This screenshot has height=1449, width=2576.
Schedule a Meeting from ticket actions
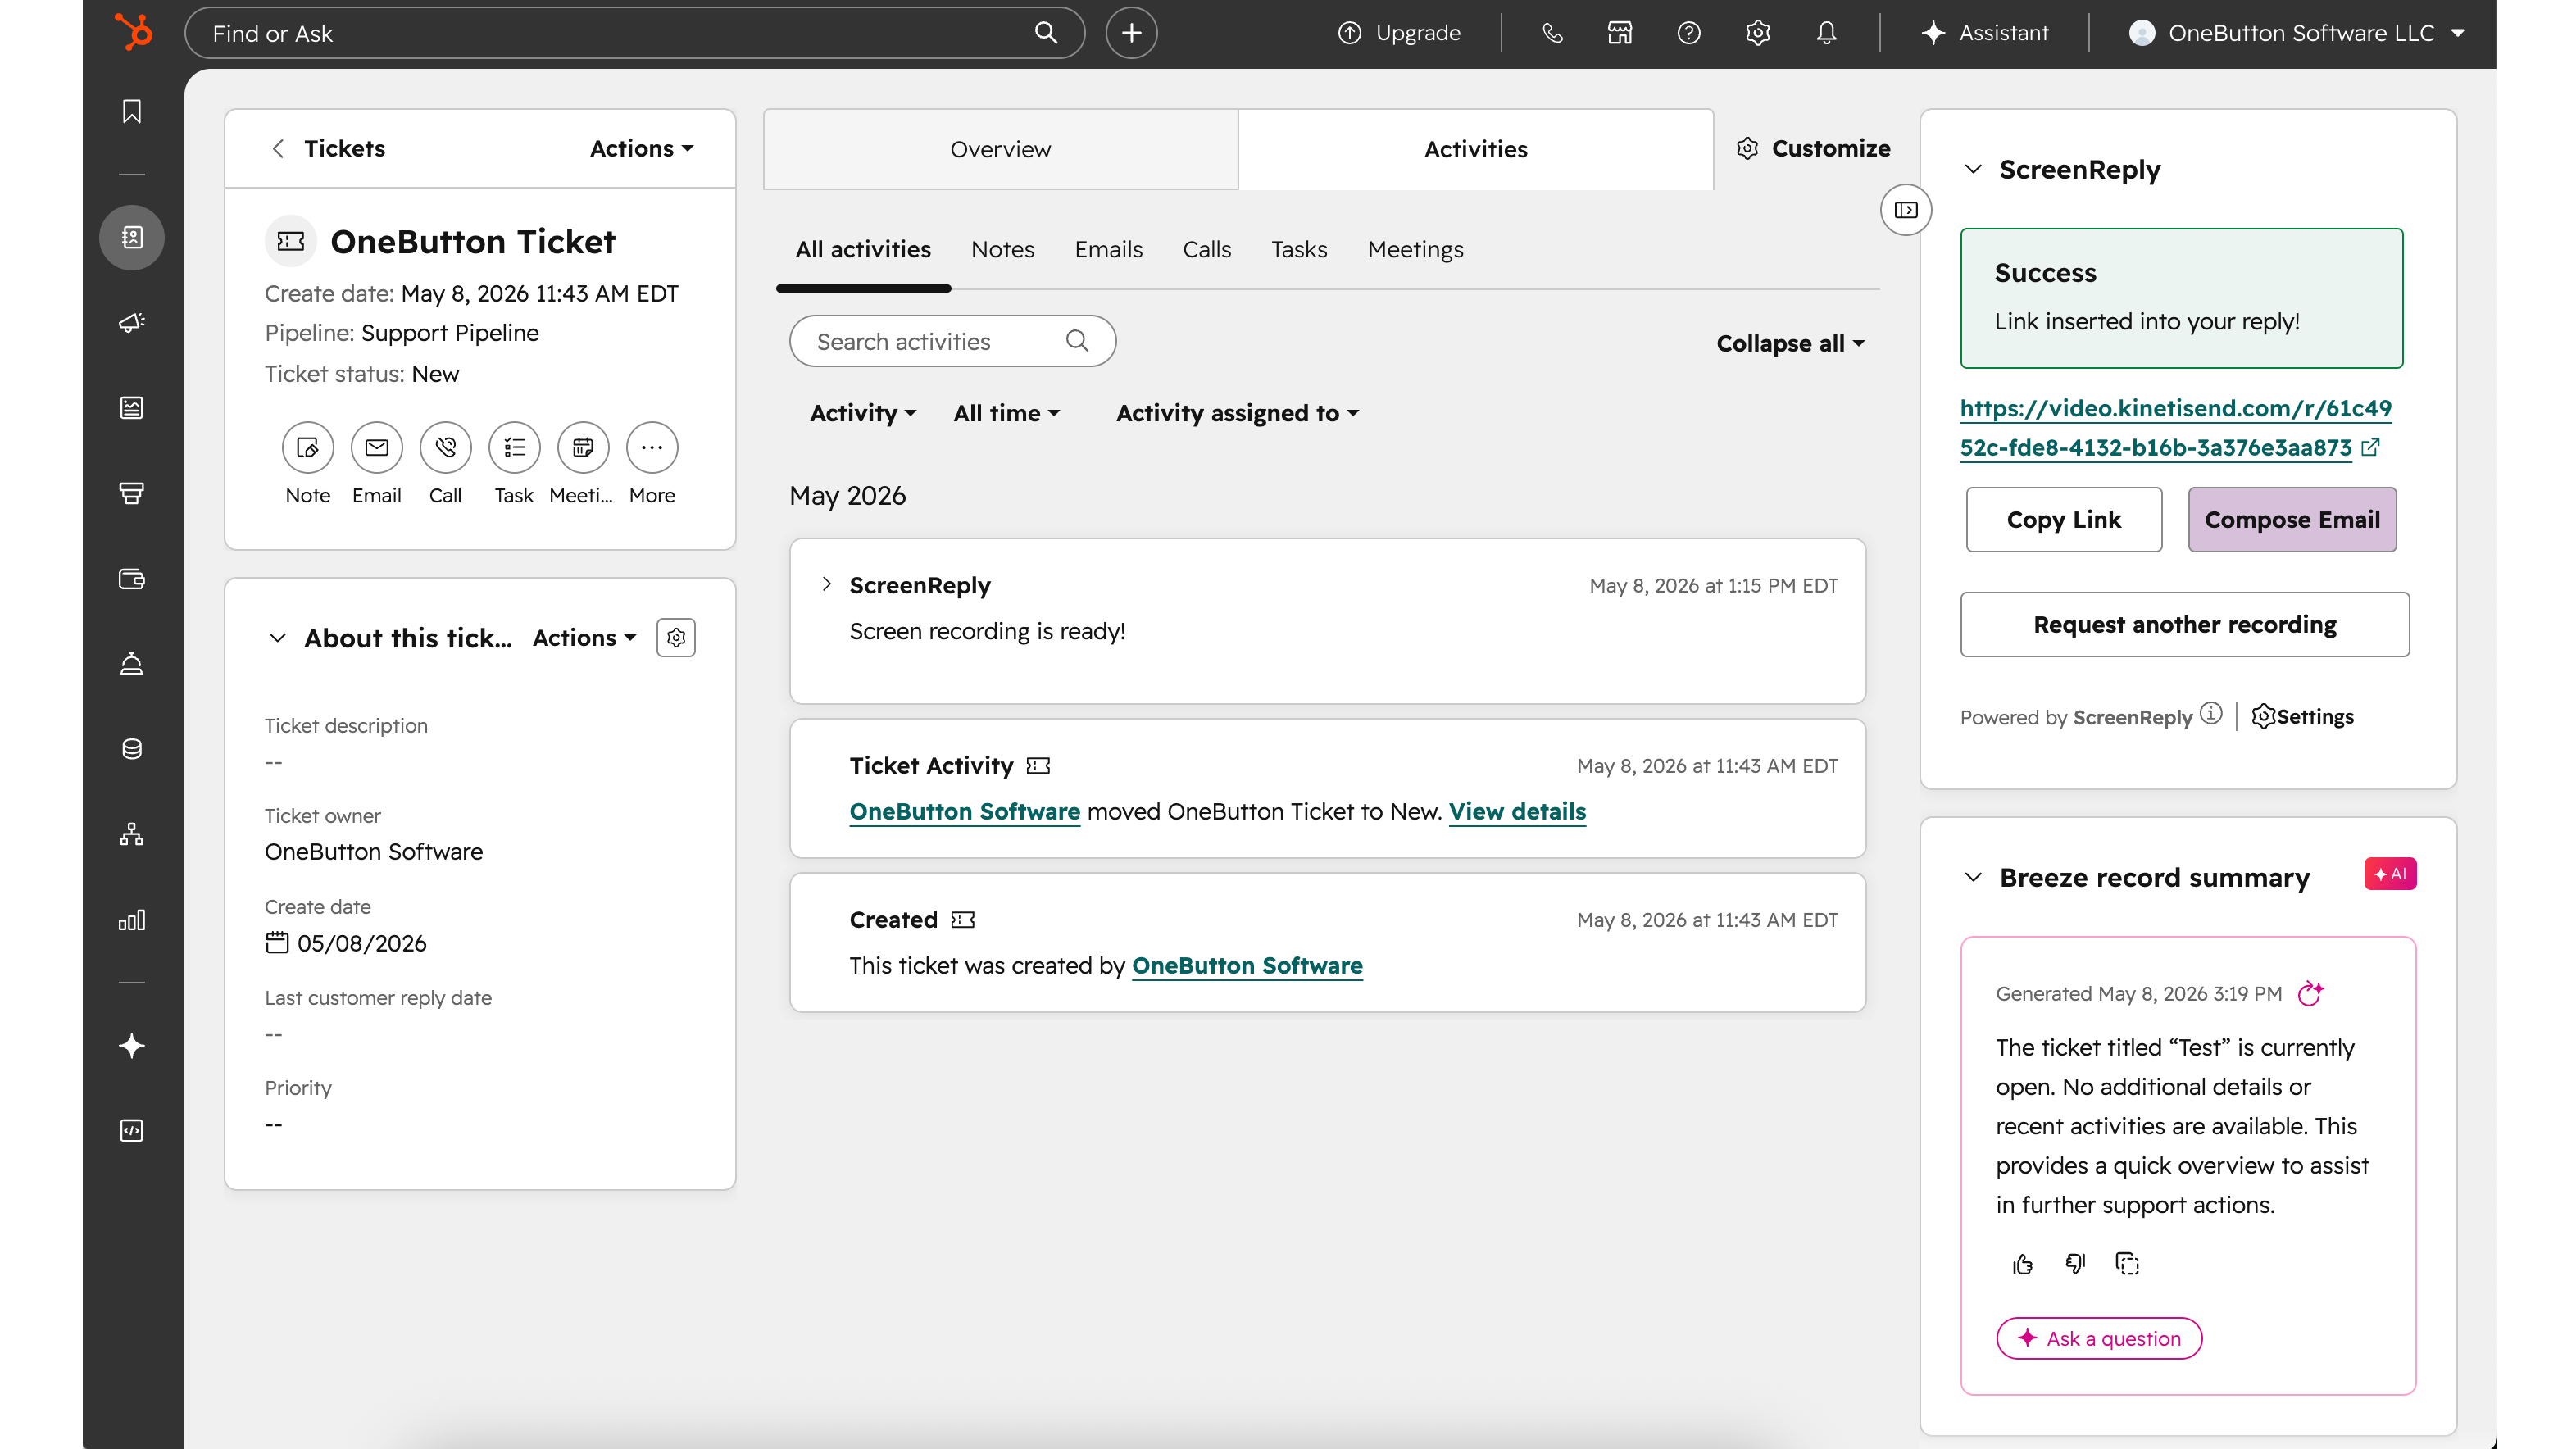(x=583, y=447)
